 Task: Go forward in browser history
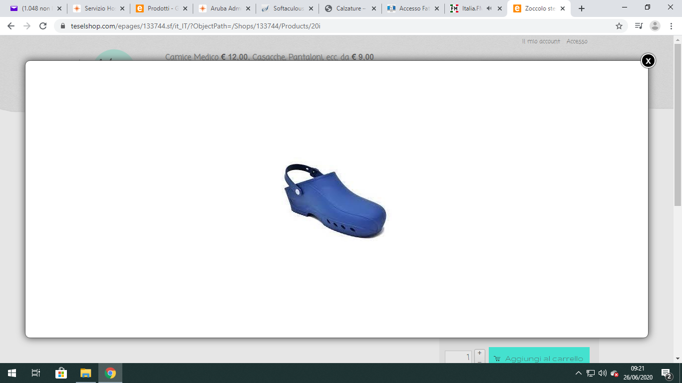(x=27, y=26)
